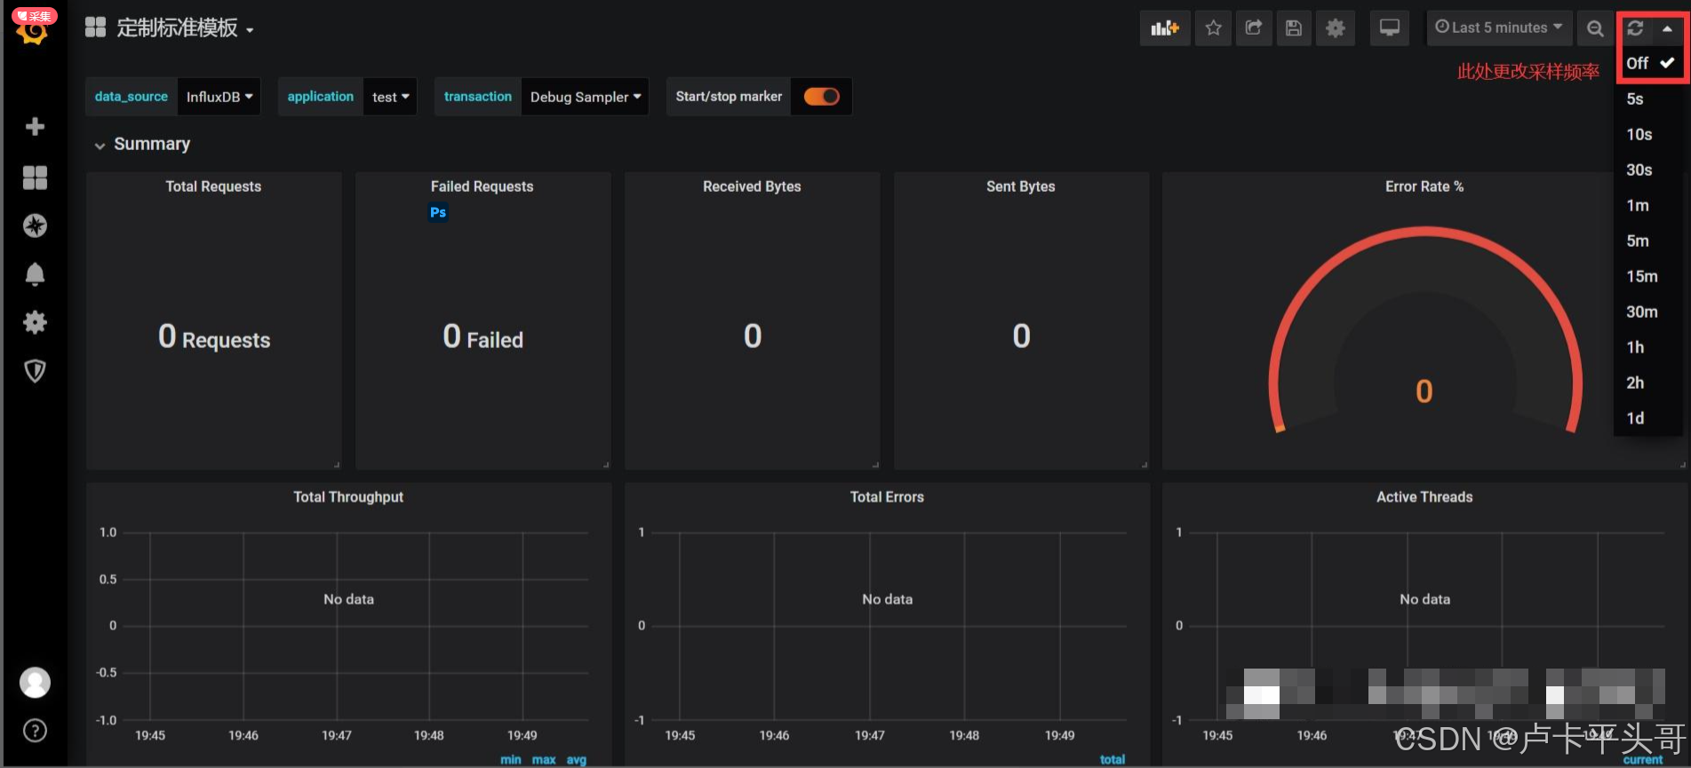Click the Add panel toolbar icon

click(1165, 28)
